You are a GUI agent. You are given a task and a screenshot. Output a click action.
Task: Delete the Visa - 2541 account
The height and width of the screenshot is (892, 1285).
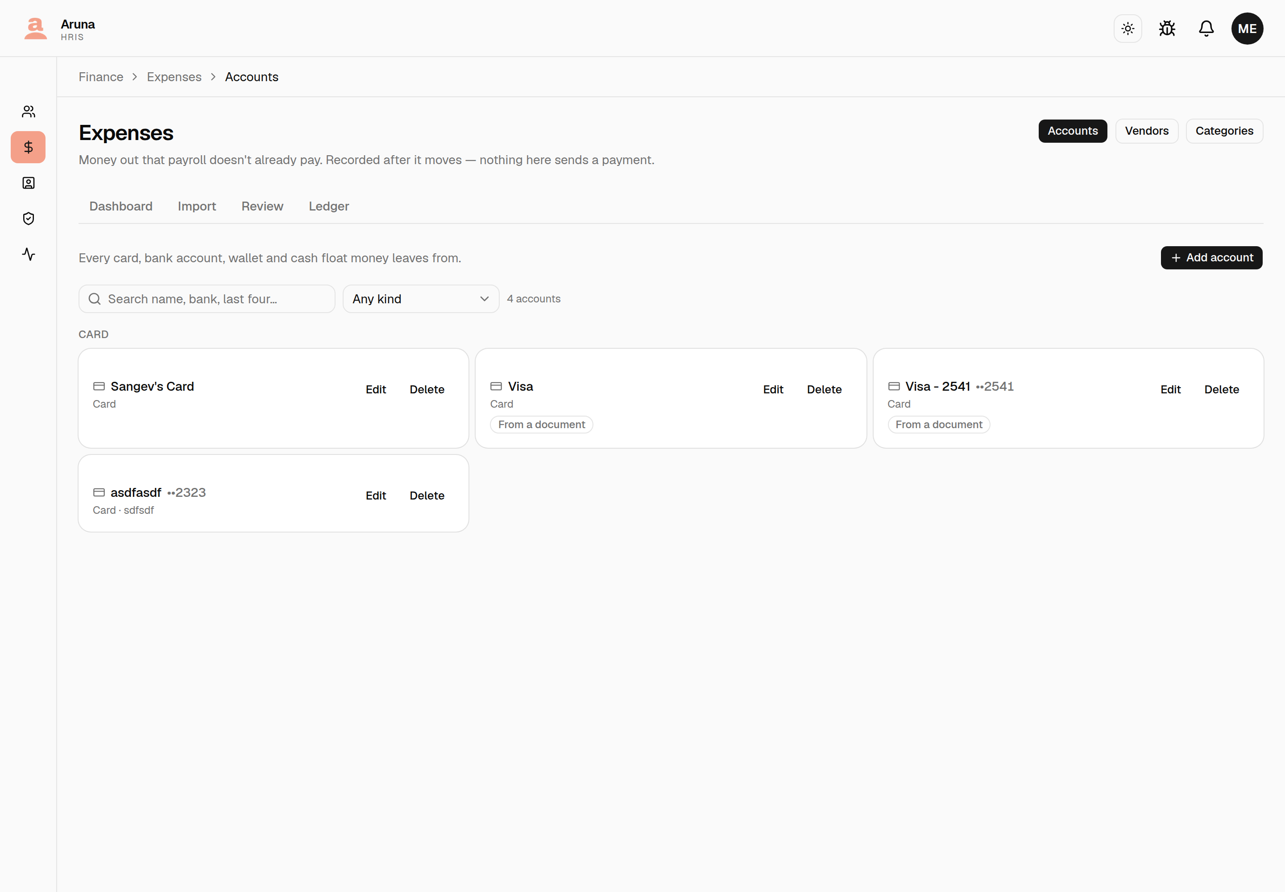1221,389
